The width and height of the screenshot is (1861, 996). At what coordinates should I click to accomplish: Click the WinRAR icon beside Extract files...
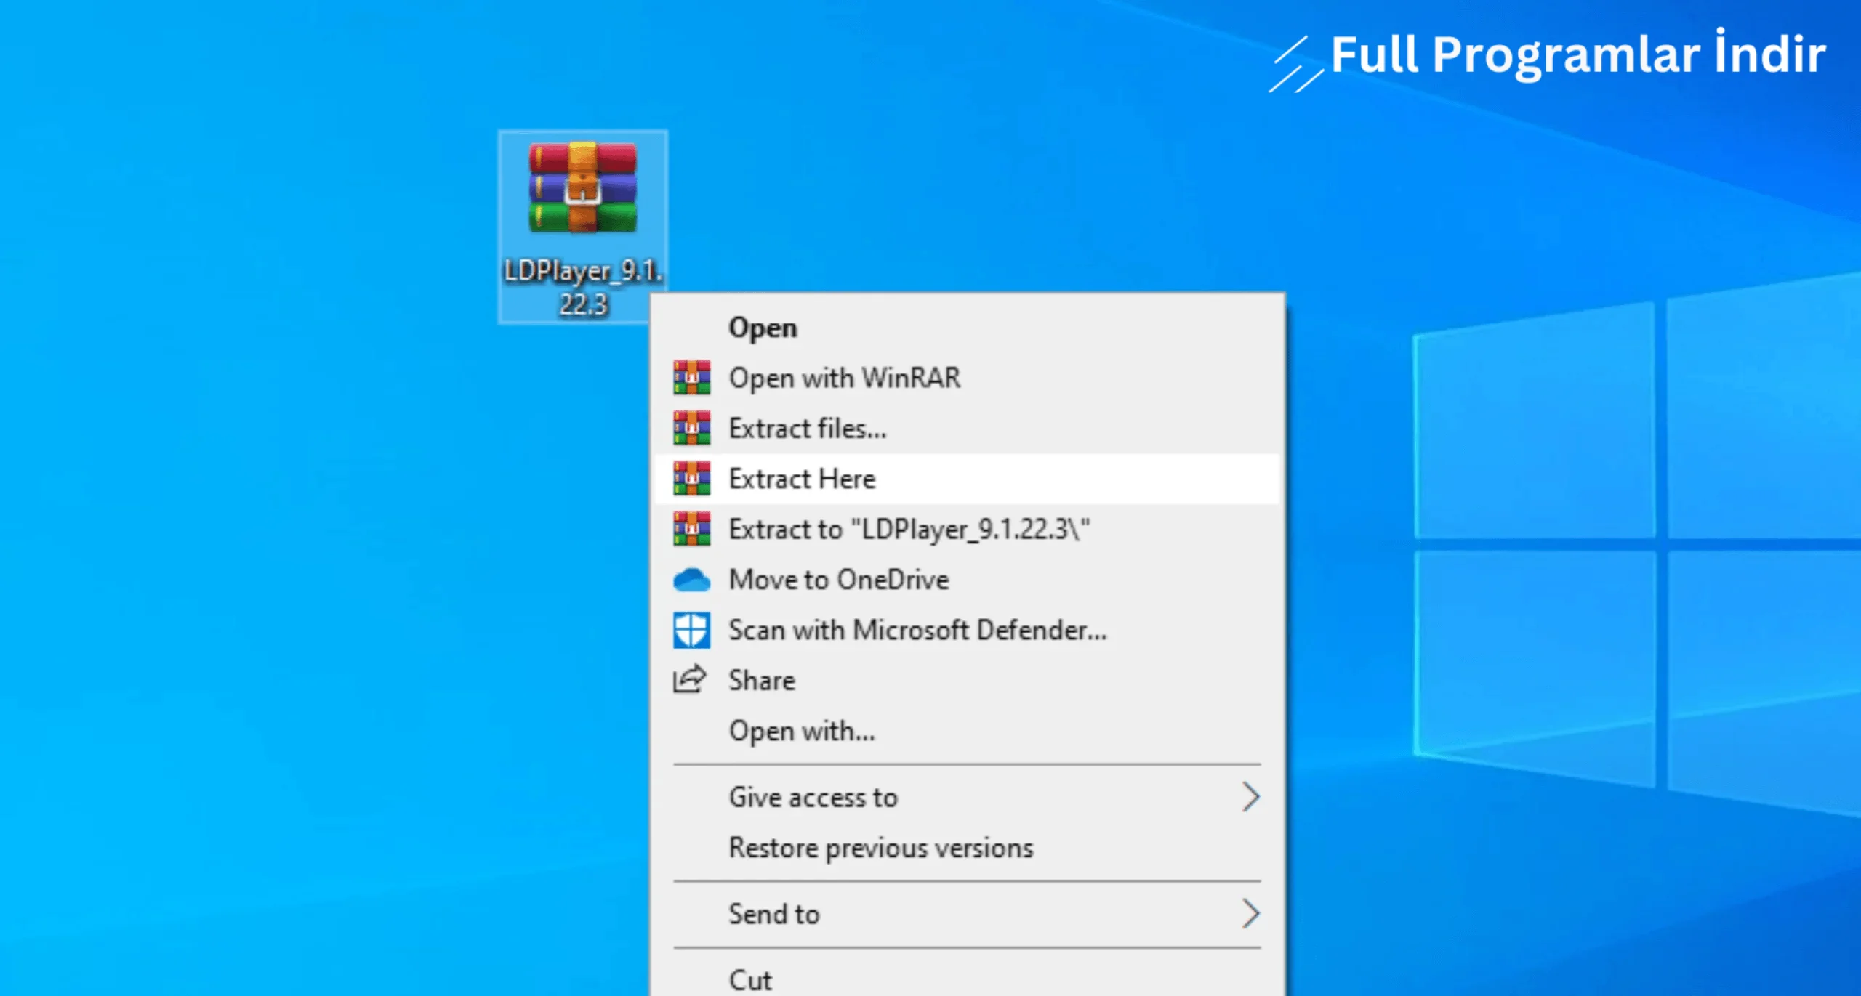click(691, 428)
